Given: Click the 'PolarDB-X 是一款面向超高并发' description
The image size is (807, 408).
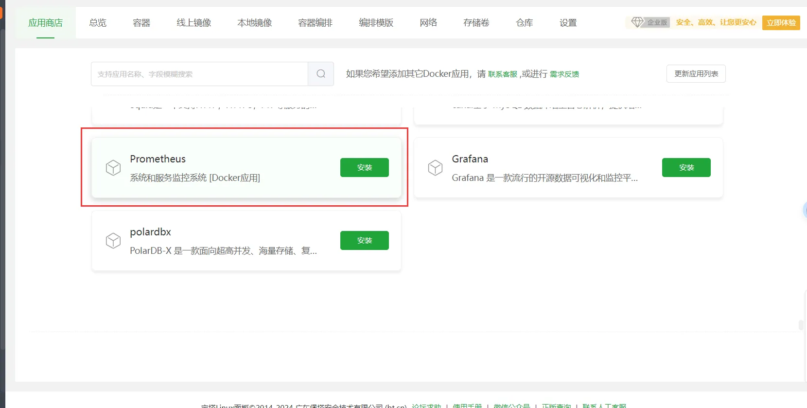Looking at the screenshot, I should [224, 251].
